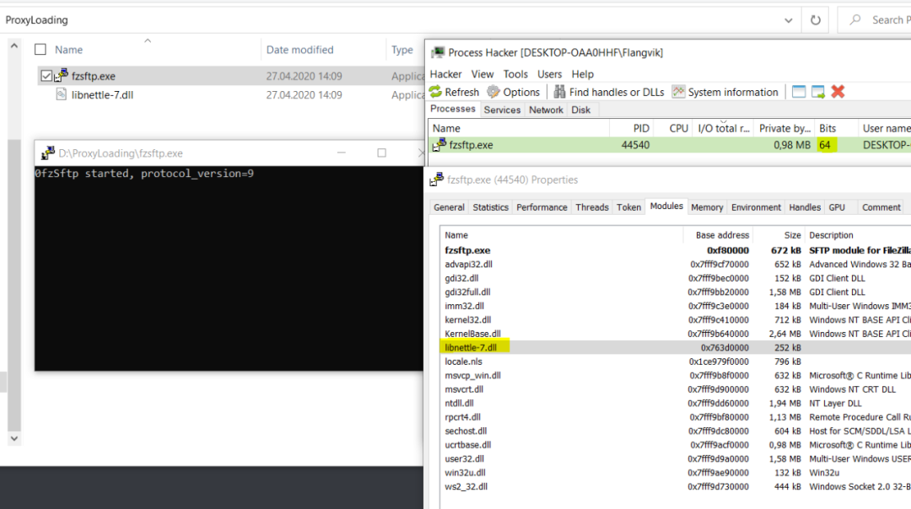
Task: Open the Handles properties tab
Action: pos(805,207)
